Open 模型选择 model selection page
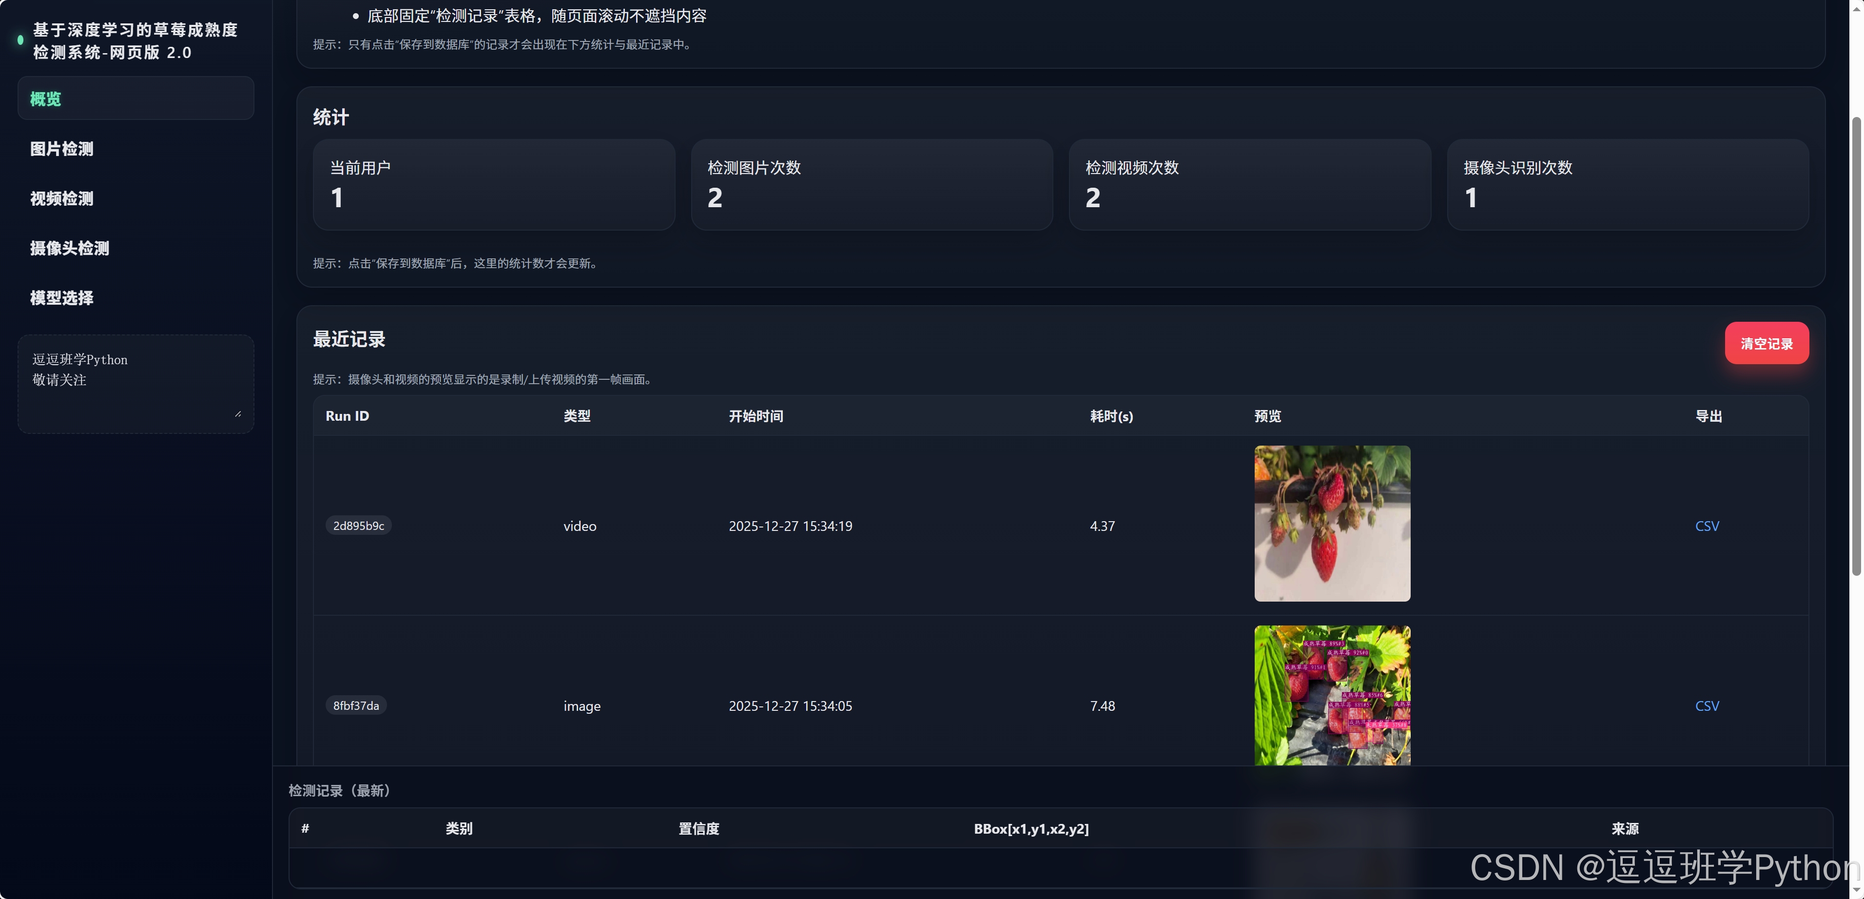Image resolution: width=1864 pixels, height=899 pixels. (x=61, y=298)
